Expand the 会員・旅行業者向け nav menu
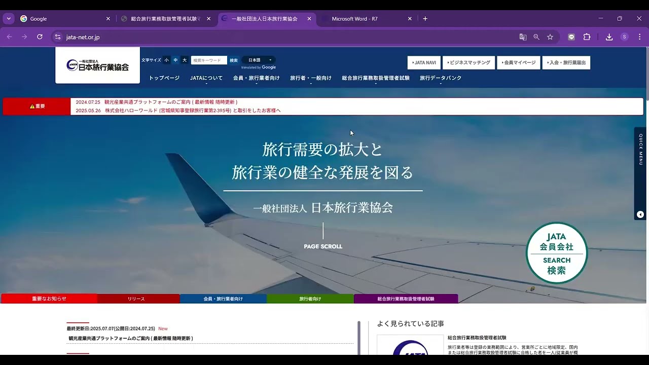Viewport: 649px width, 365px height. click(256, 78)
